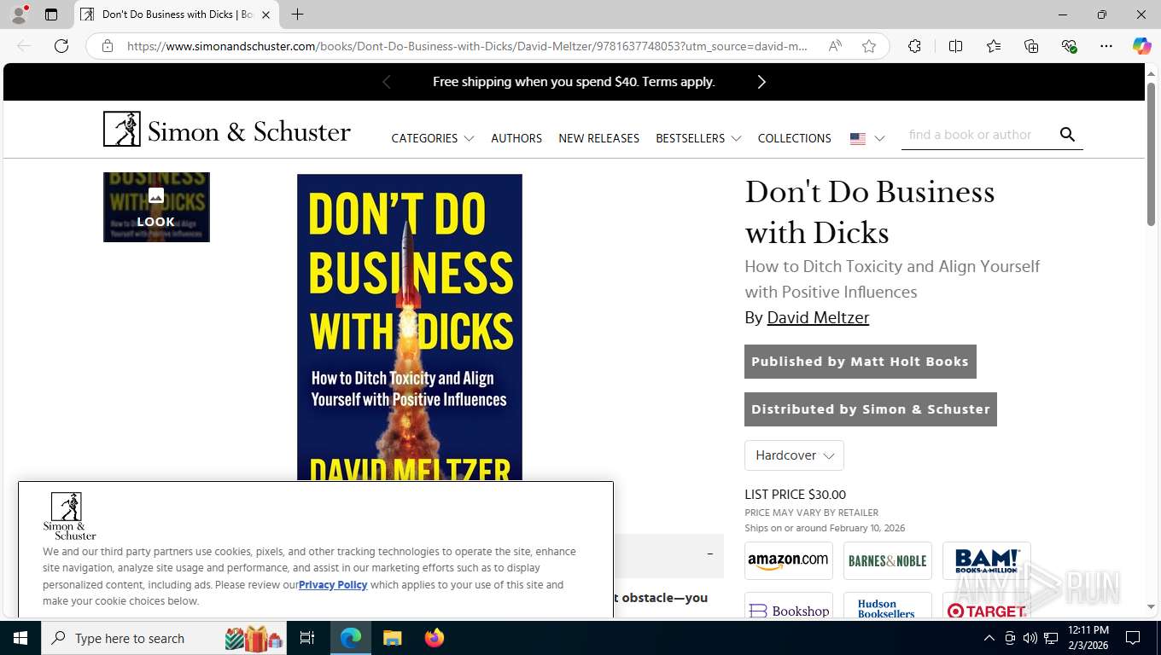The width and height of the screenshot is (1161, 655).
Task: Add this page to favorites
Action: [x=869, y=46]
